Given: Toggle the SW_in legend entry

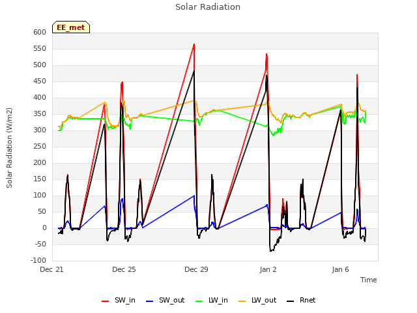Looking at the screenshot, I should 119,300.
